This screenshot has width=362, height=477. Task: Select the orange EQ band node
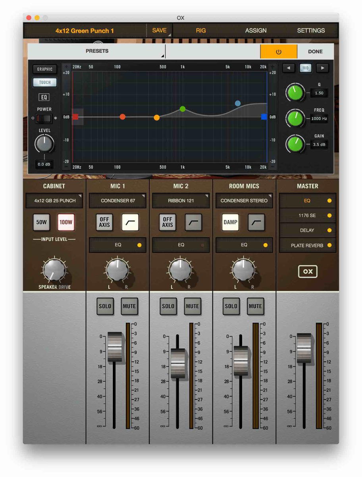157,118
